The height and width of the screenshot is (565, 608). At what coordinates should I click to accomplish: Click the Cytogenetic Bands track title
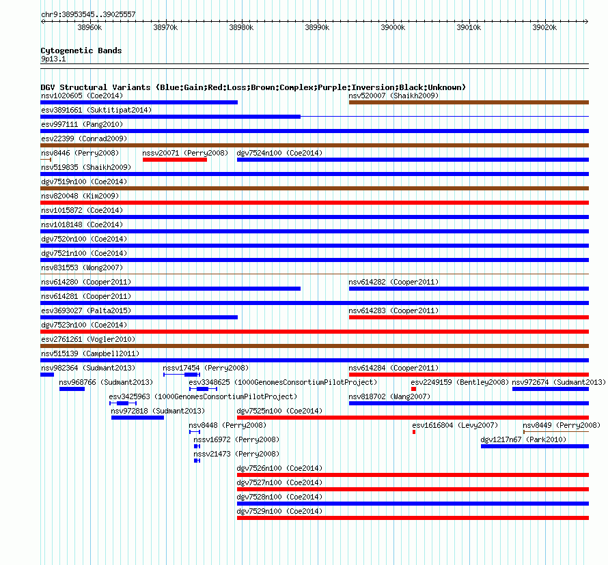click(x=81, y=50)
